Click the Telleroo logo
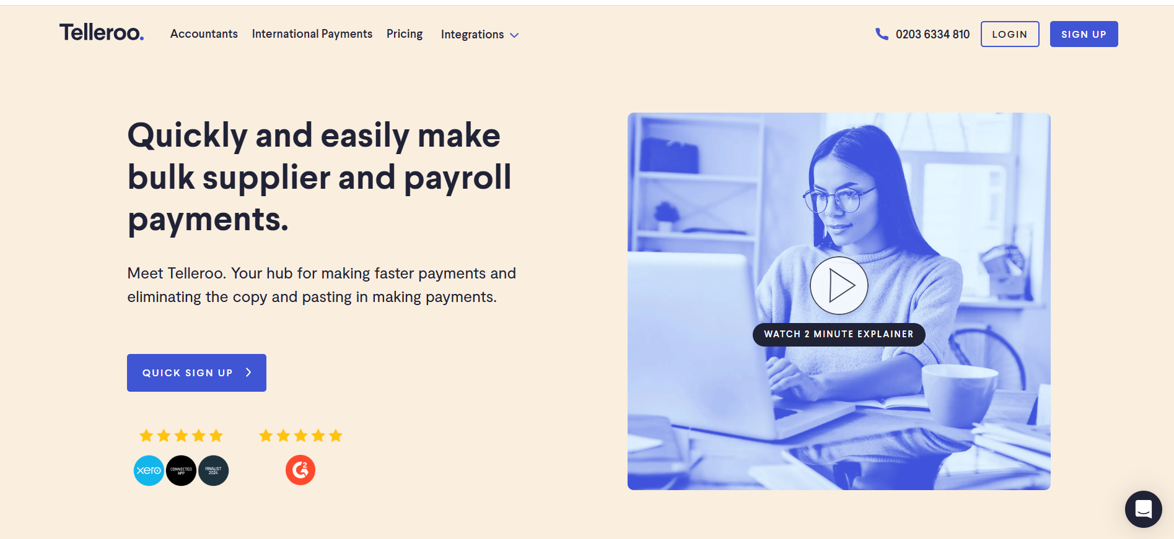Image resolution: width=1174 pixels, height=539 pixels. pyautogui.click(x=102, y=32)
